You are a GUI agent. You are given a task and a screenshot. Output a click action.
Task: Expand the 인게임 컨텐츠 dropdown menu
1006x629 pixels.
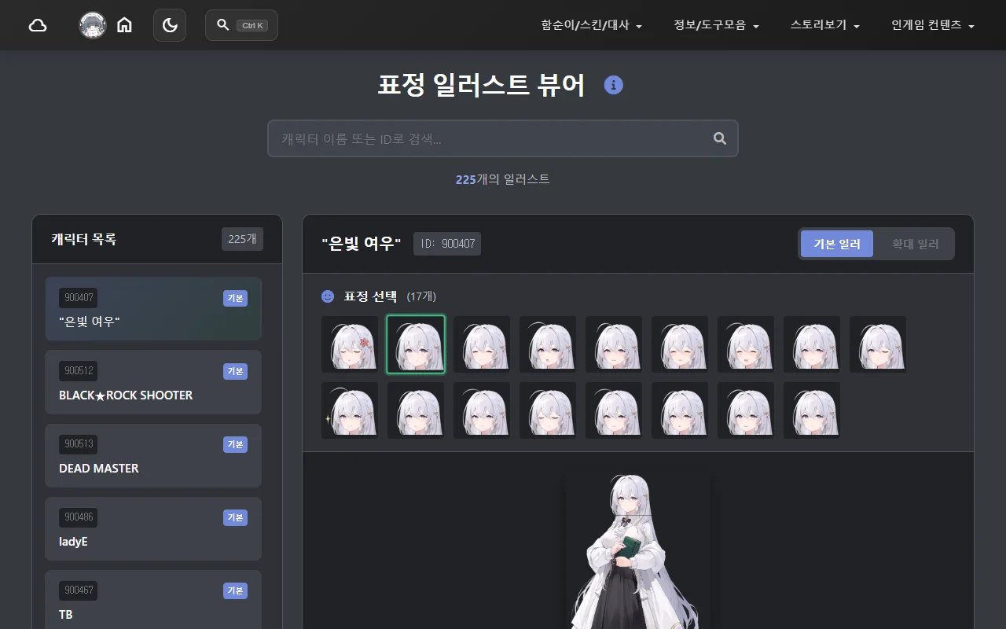pos(933,25)
